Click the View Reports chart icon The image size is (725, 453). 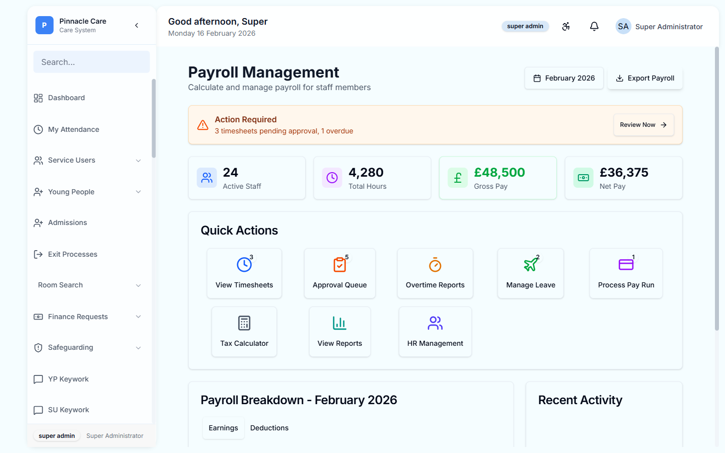340,323
